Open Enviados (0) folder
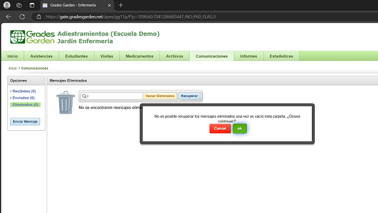Viewport: 378px width, 213px height. point(24,98)
